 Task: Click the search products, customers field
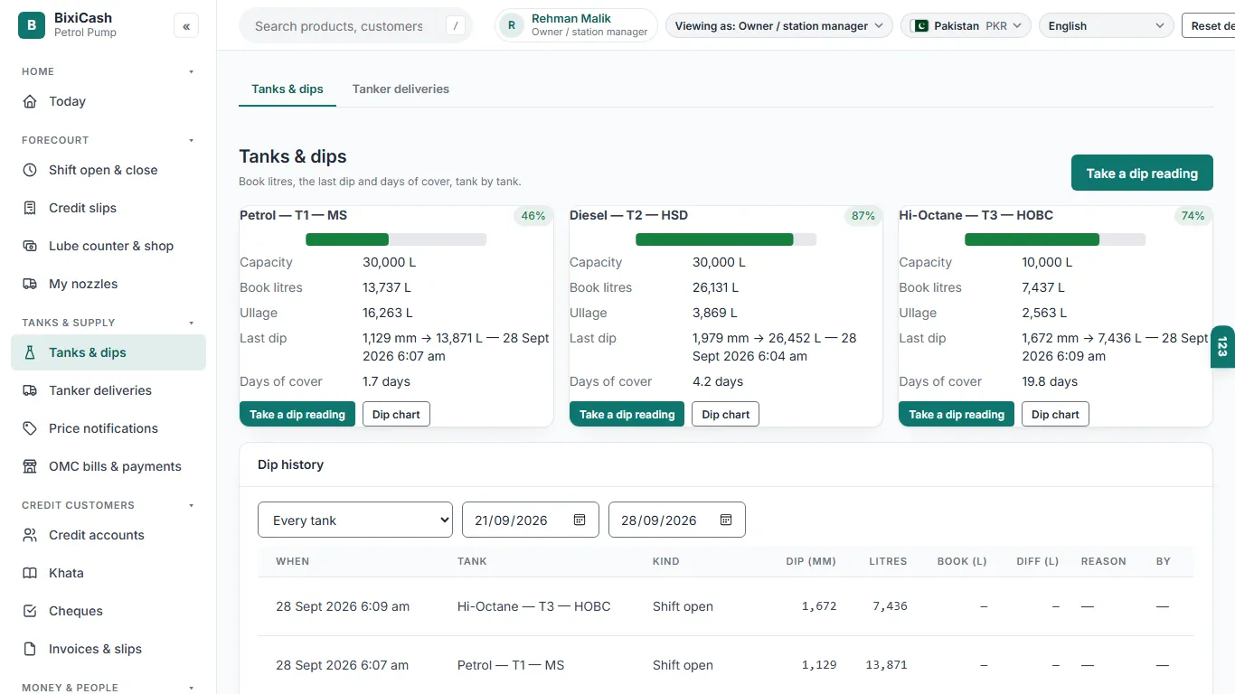pyautogui.click(x=355, y=26)
